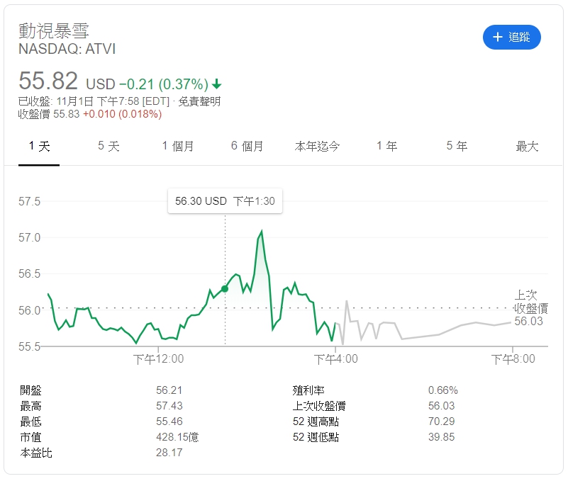Click the 最低 value 55.46
This screenshot has width=568, height=481.
169,421
